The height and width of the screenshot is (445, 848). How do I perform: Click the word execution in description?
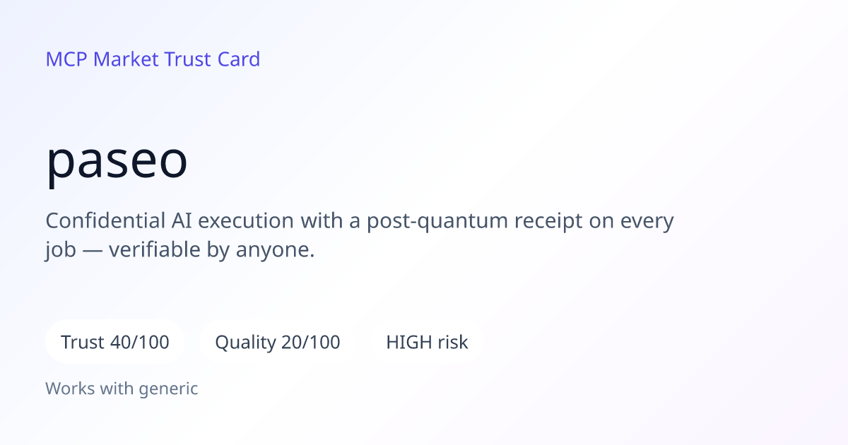246,220
